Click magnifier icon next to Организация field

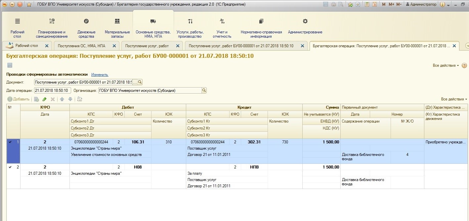(x=204, y=91)
